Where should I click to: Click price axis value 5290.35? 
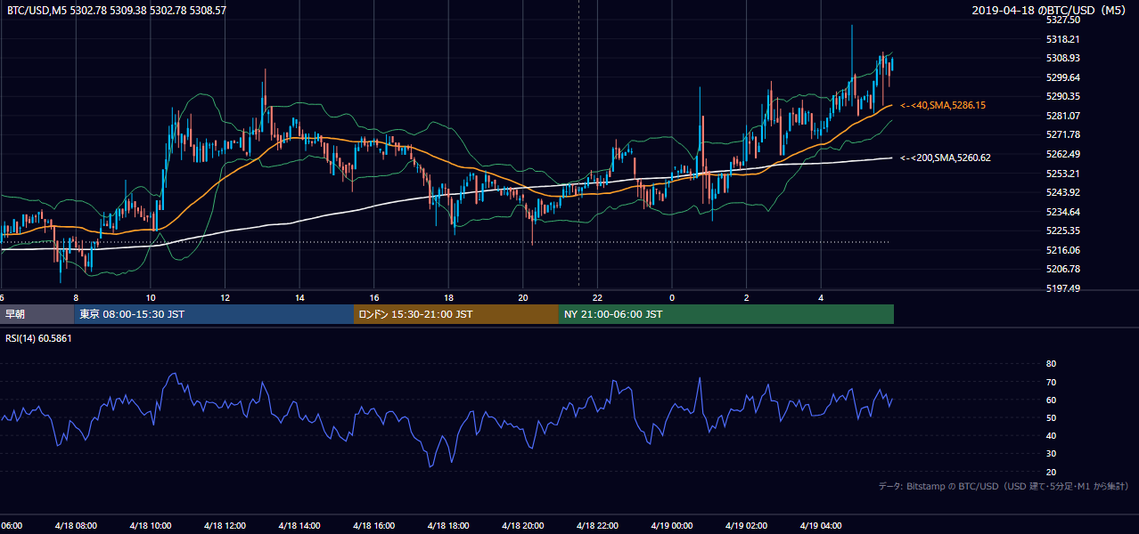pyautogui.click(x=1063, y=96)
